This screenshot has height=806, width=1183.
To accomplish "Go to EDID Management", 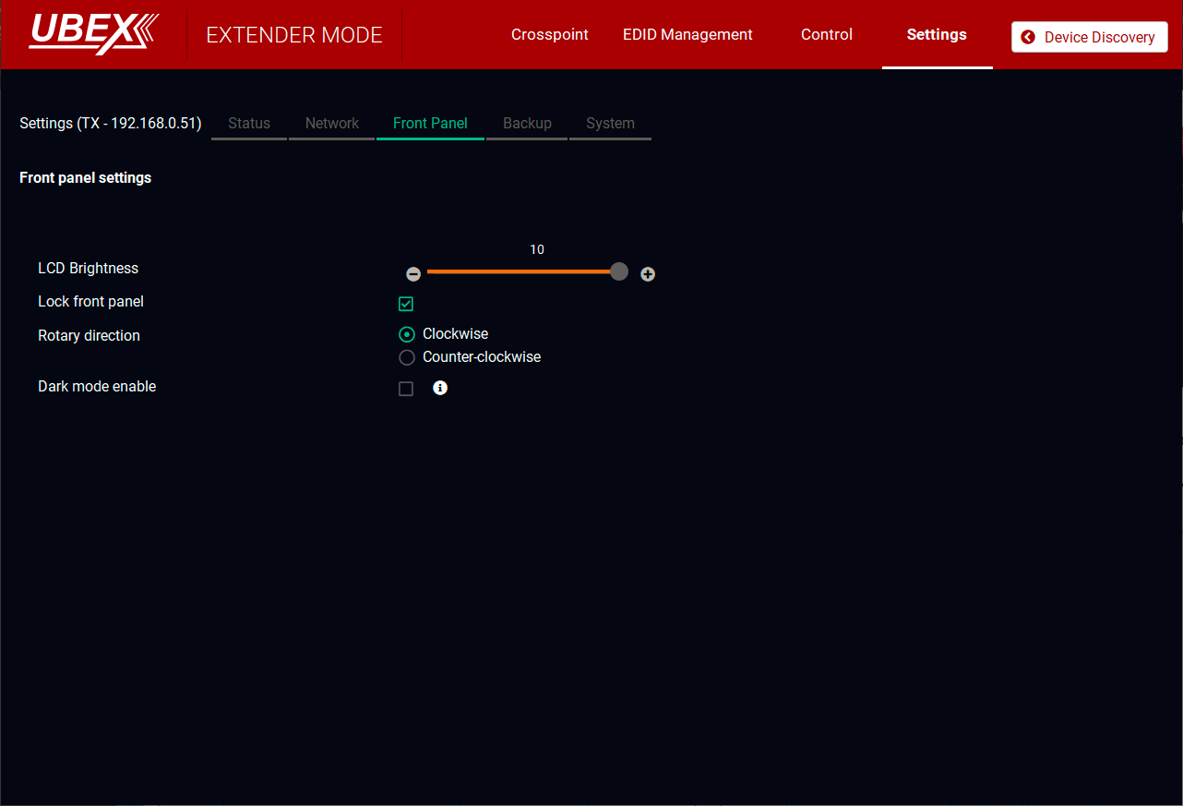I will coord(687,34).
